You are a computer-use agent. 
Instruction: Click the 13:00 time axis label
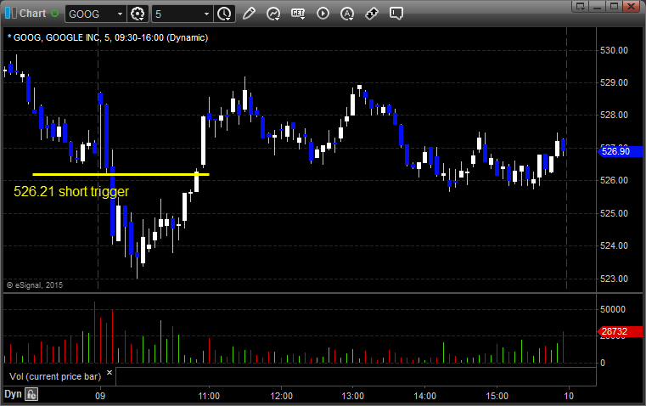coord(353,396)
